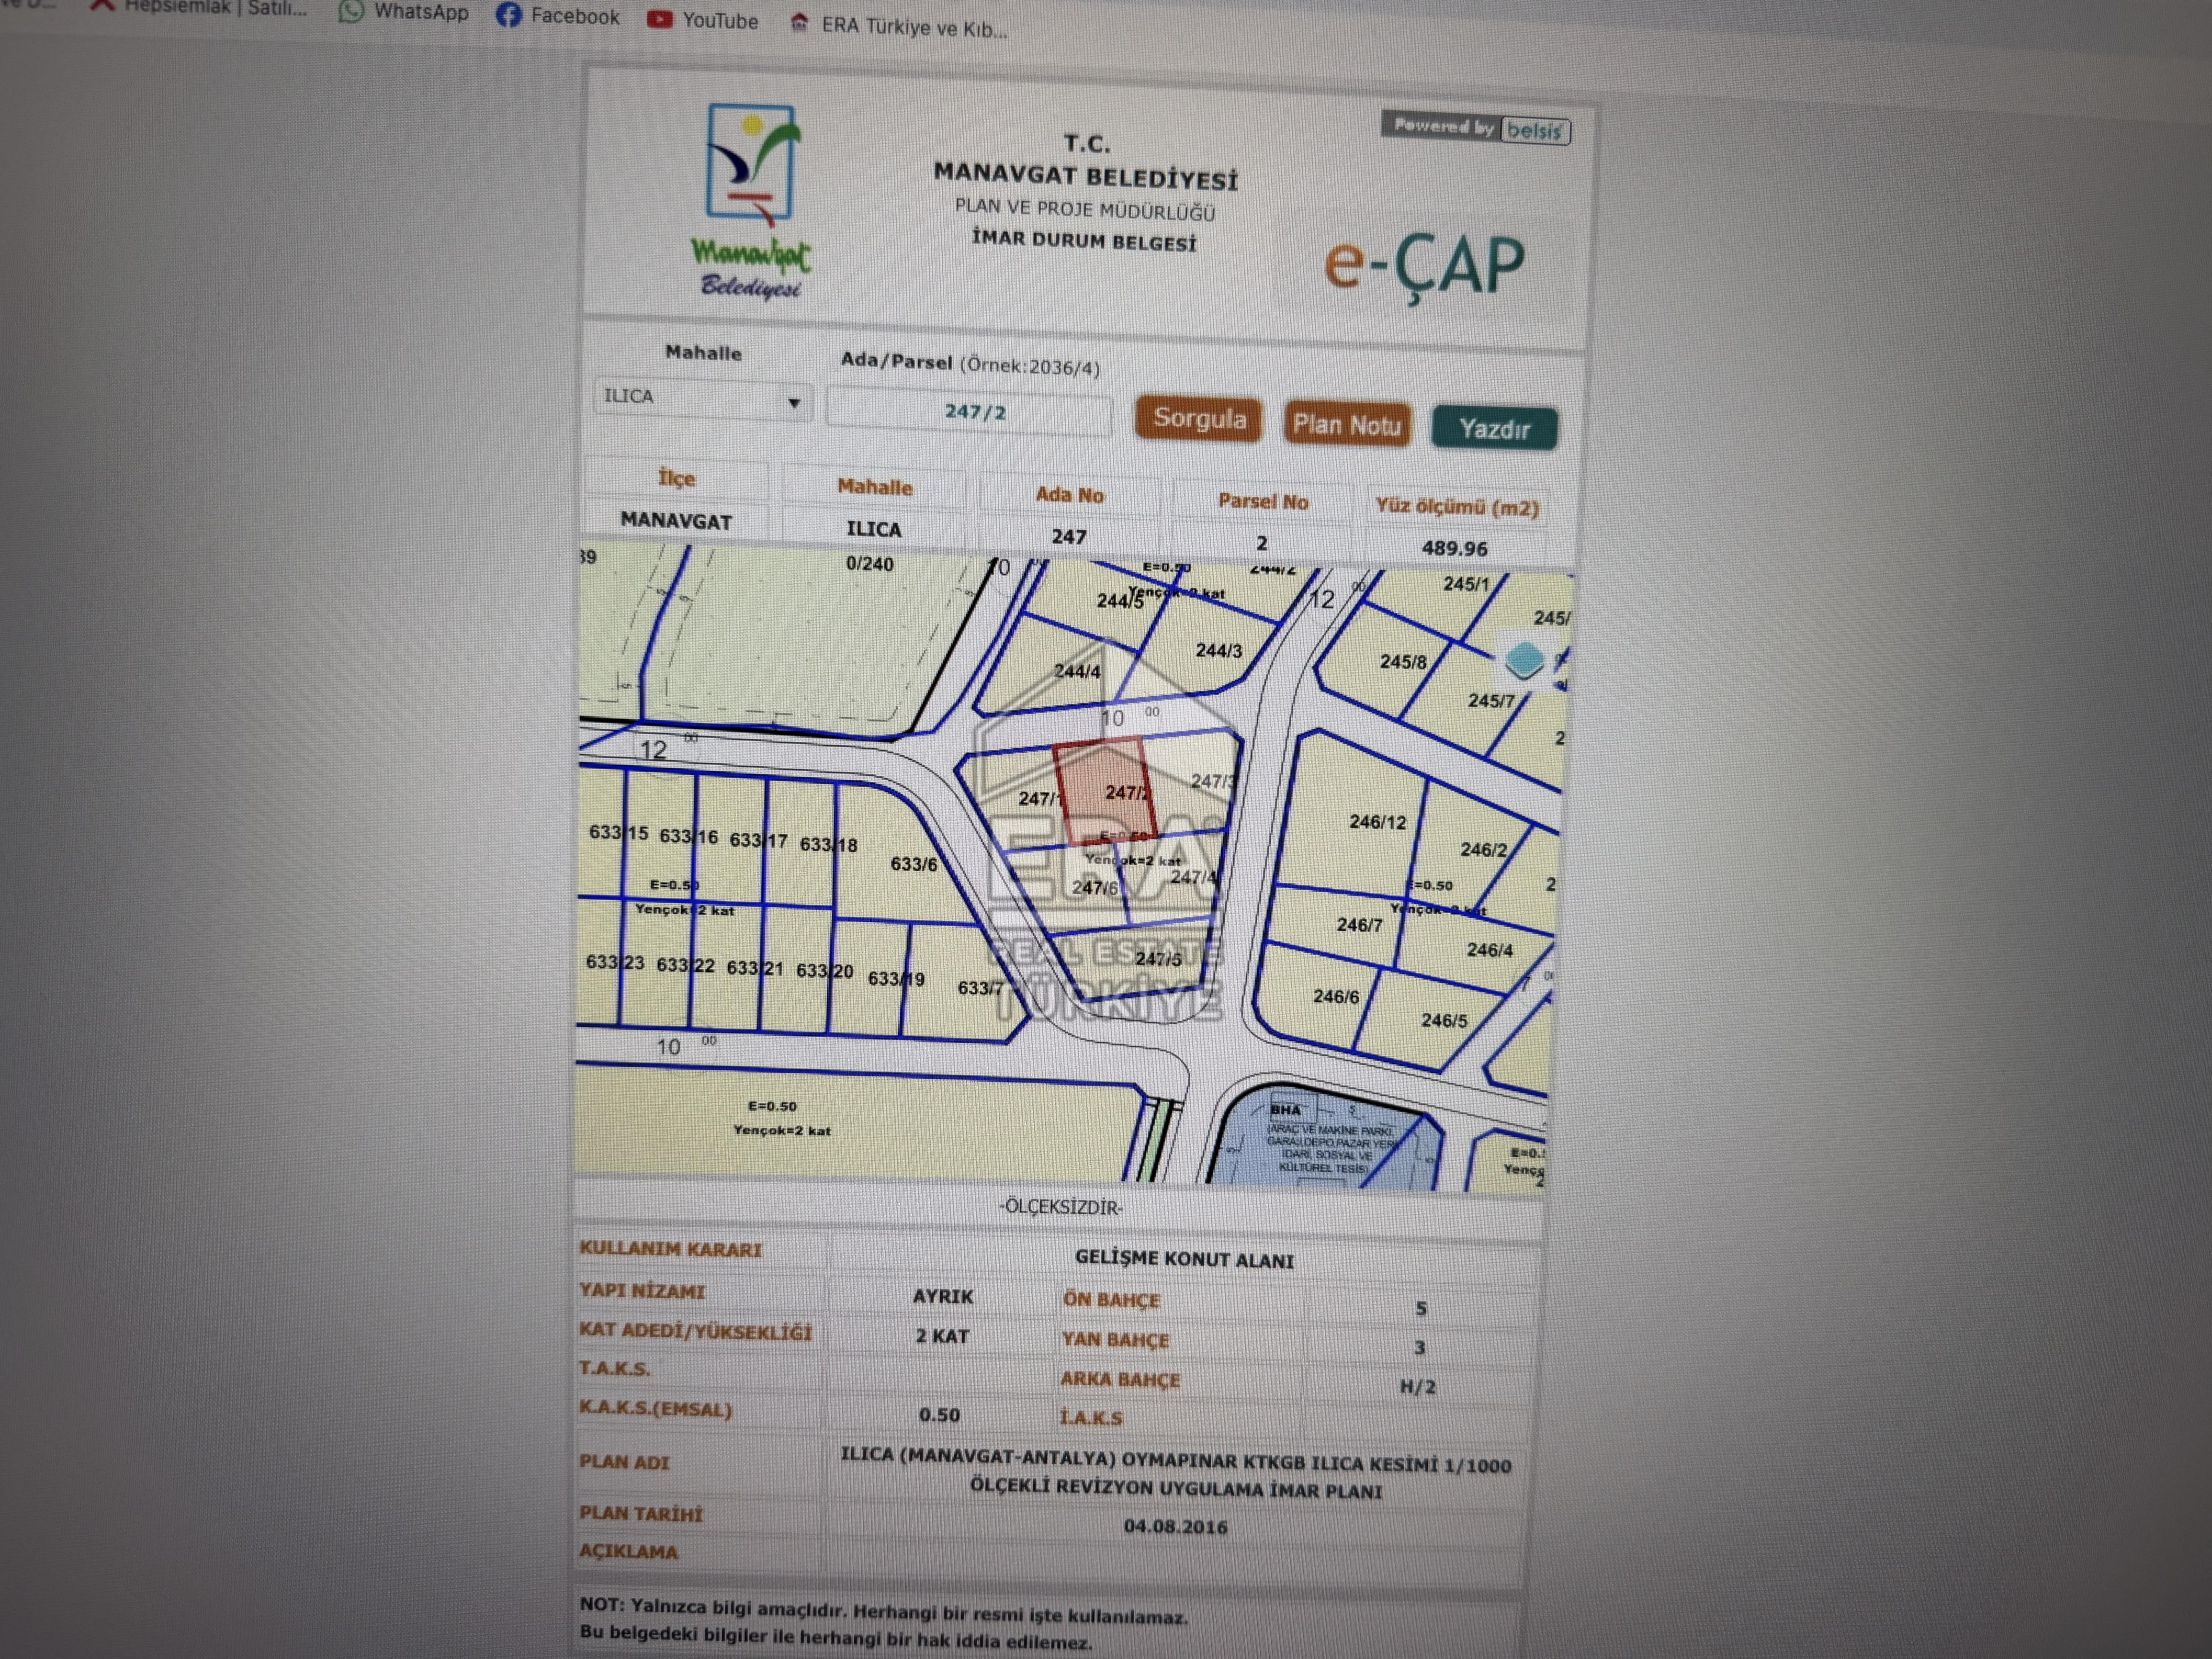Screen dimensions: 2212x1659
Task: Open the Facebook bookmark
Action: (558, 16)
